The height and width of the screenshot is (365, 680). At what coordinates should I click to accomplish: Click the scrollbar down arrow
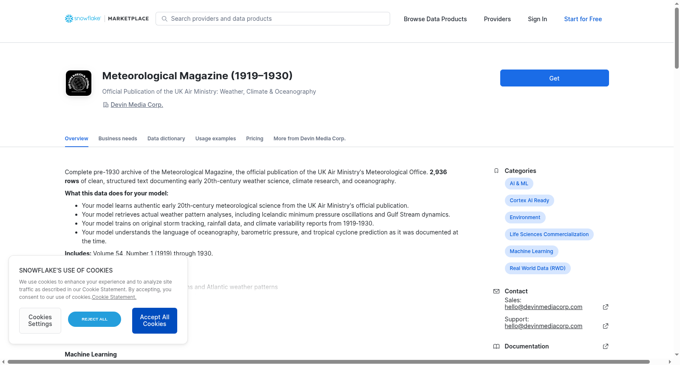tap(677, 354)
